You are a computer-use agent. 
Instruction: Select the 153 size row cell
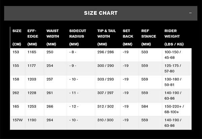click(16, 52)
